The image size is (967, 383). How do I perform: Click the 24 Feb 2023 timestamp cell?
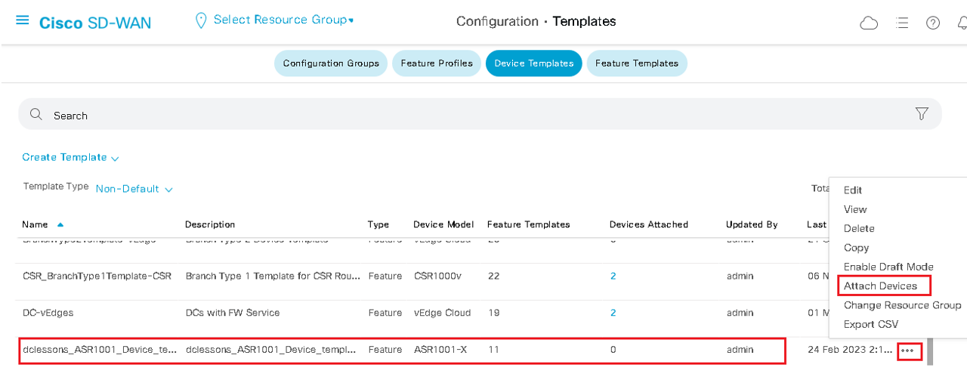850,350
